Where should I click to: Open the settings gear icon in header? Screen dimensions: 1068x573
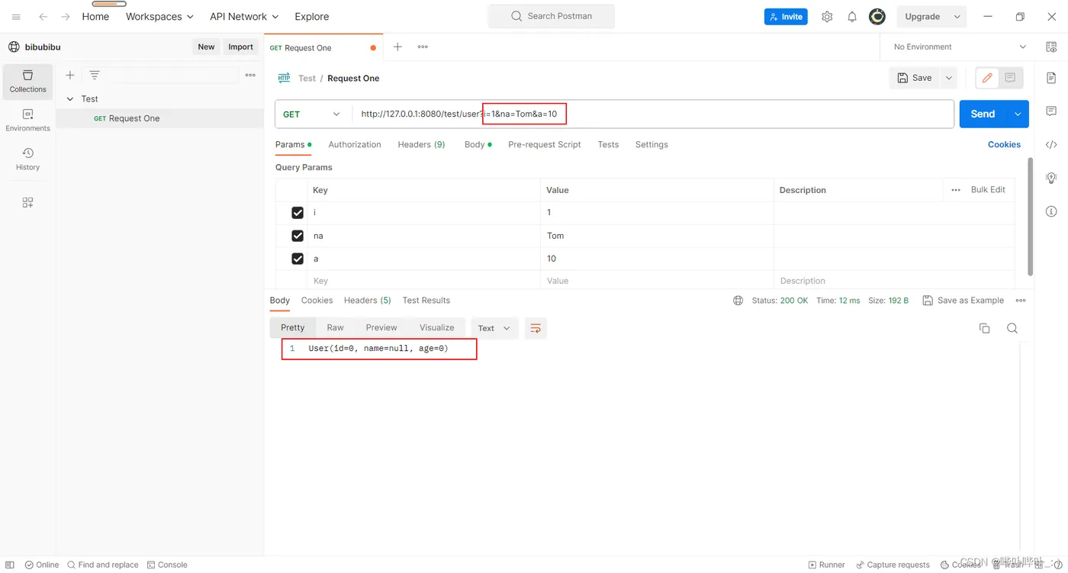click(827, 16)
